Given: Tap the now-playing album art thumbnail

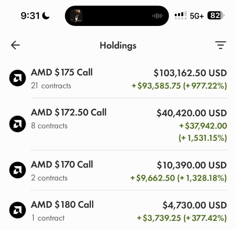Looking at the screenshot, I should pos(76,16).
